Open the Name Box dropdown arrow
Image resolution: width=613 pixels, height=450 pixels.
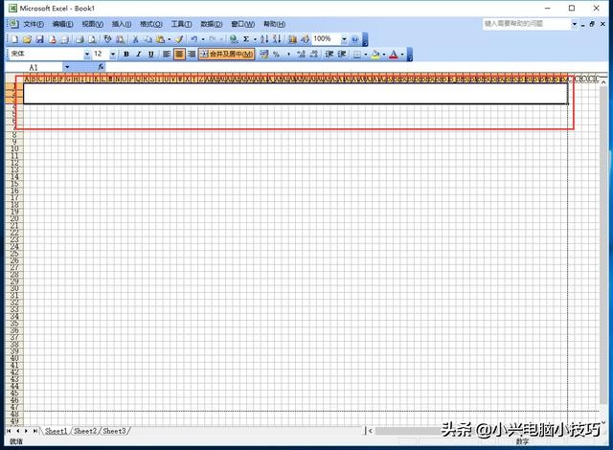[67, 67]
